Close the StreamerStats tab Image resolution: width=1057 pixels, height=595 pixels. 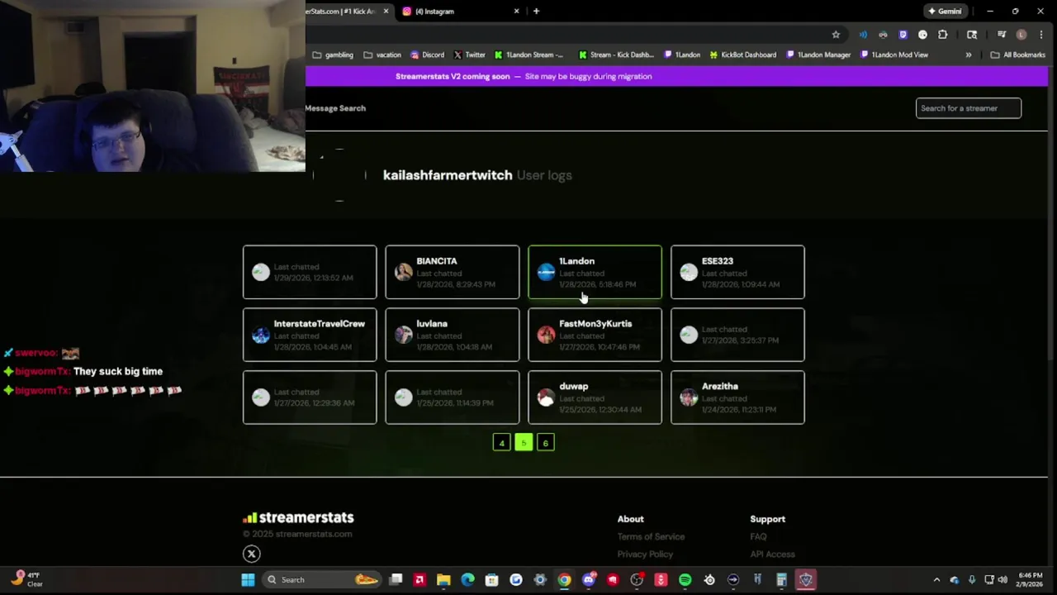click(x=386, y=12)
